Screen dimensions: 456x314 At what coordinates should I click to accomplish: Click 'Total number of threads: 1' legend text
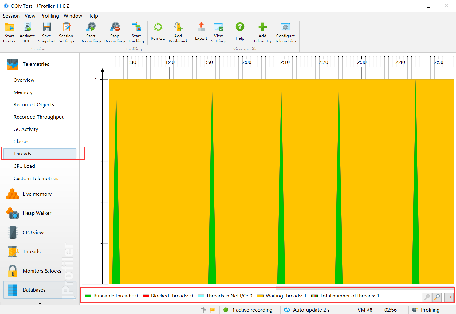point(350,296)
